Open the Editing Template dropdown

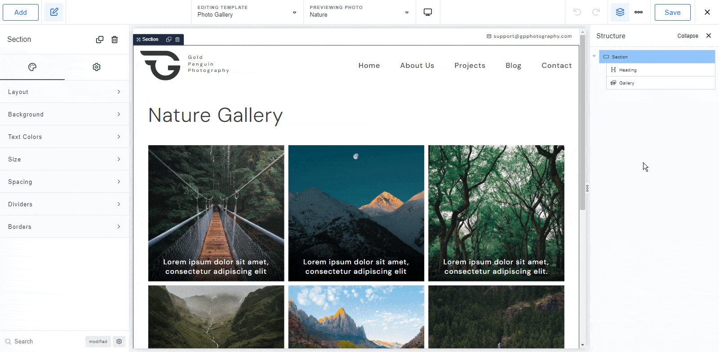pyautogui.click(x=247, y=12)
